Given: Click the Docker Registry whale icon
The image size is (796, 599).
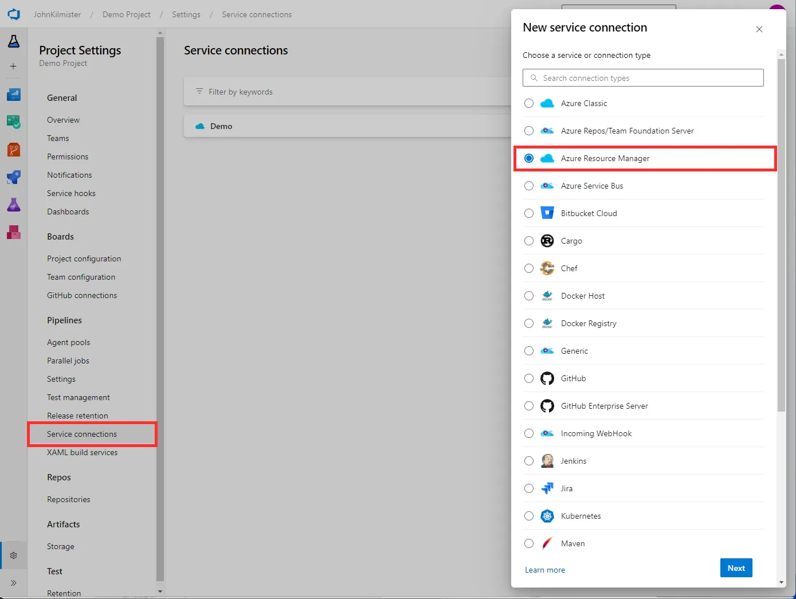Looking at the screenshot, I should pos(547,323).
